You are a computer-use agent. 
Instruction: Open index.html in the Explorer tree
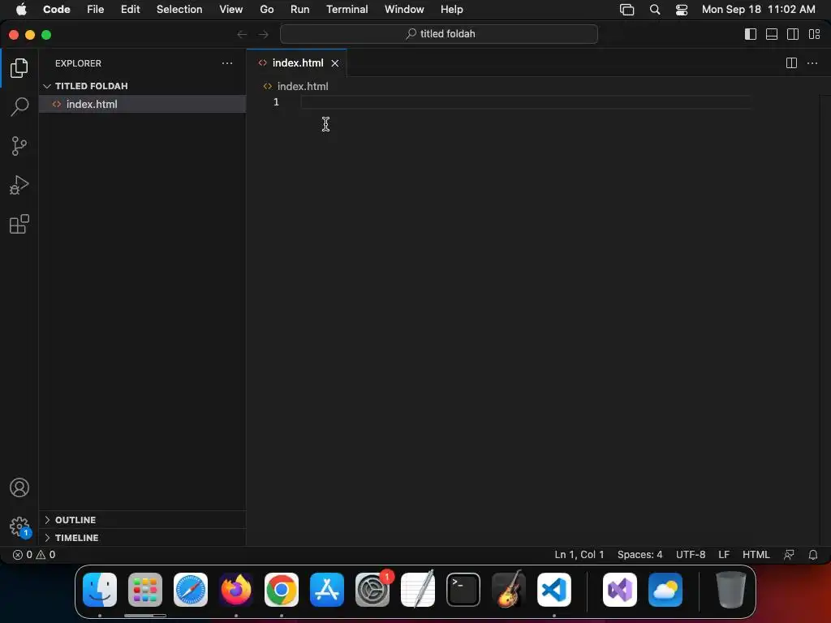point(142,104)
